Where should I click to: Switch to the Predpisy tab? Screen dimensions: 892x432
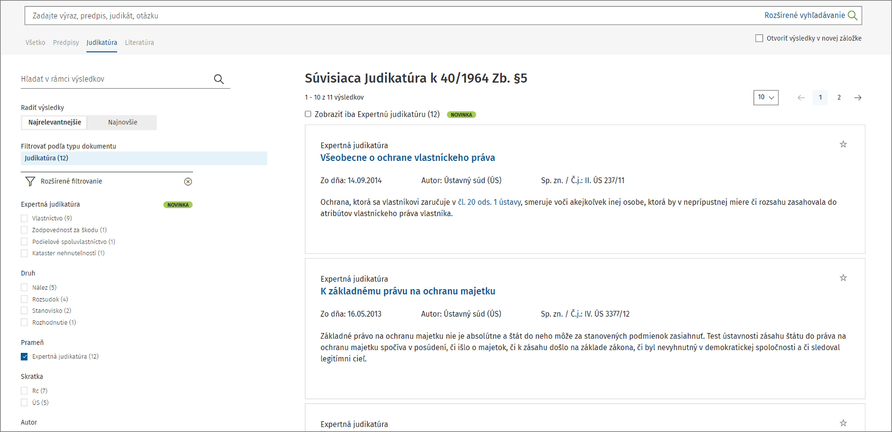click(x=66, y=43)
